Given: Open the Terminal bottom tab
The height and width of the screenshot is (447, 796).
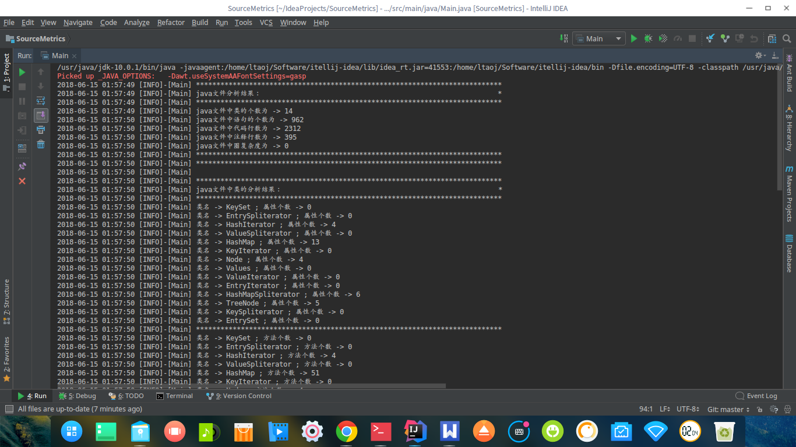Looking at the screenshot, I should (x=174, y=396).
